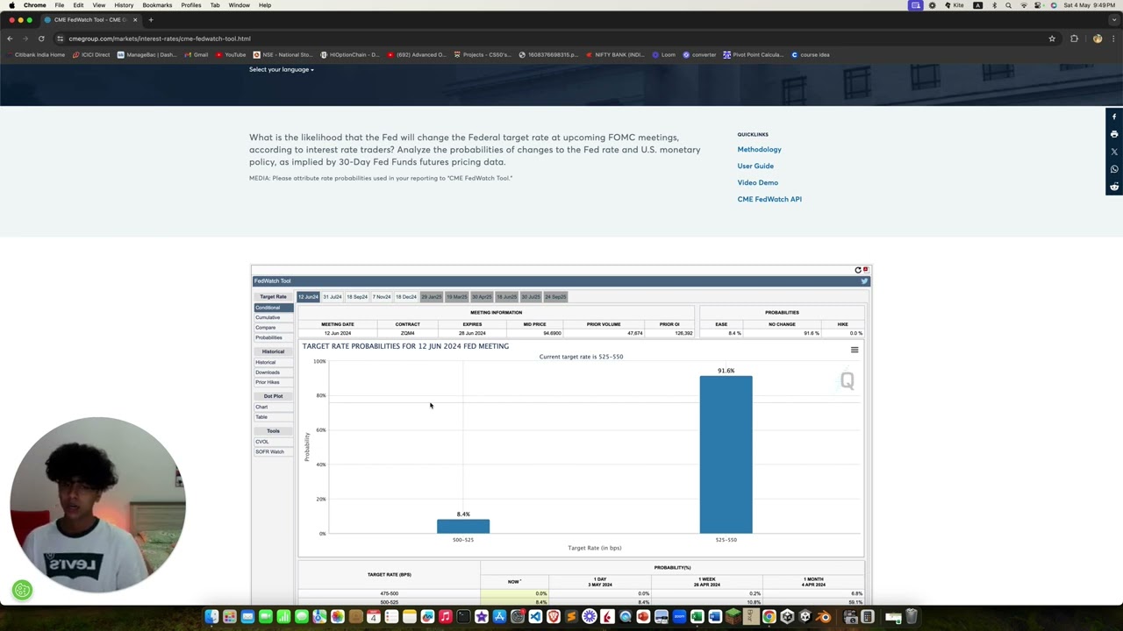Open new tab with plus button

[151, 19]
